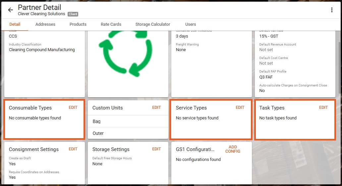Click the Default Revenue Account Not set value
Screen dimensions: 342x186
[266, 50]
